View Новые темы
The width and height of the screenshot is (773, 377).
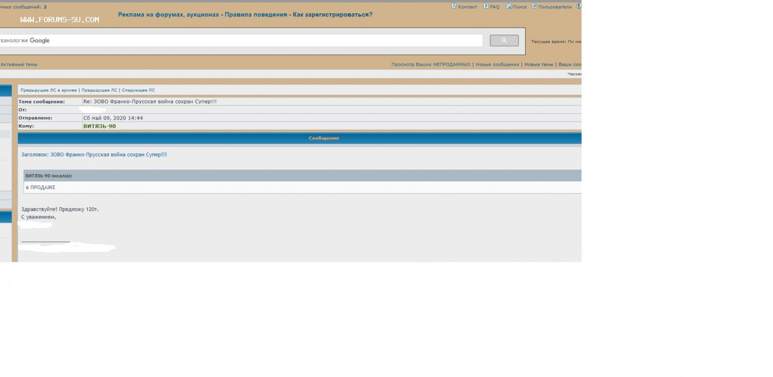click(539, 64)
